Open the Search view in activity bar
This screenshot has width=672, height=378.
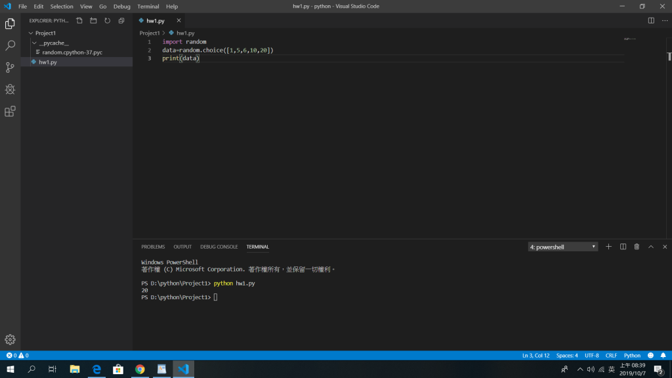(10, 45)
